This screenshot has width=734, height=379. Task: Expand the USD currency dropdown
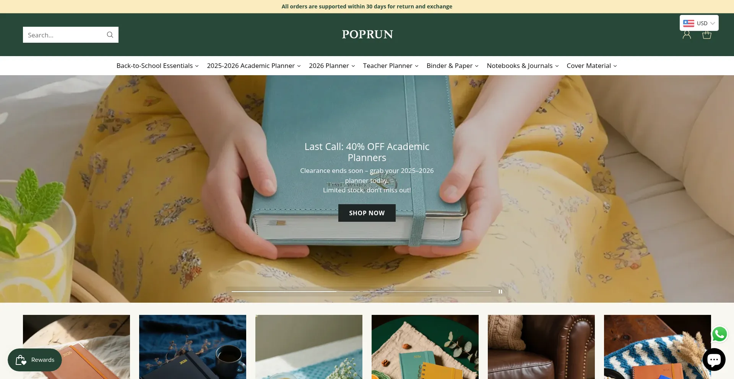(x=699, y=23)
